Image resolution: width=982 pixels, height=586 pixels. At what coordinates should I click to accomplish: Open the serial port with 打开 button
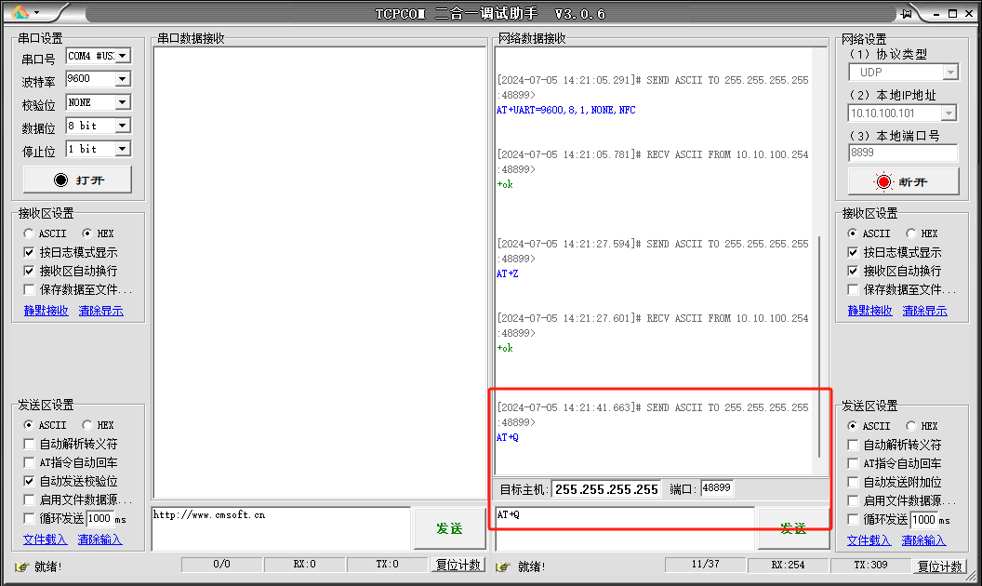(77, 180)
